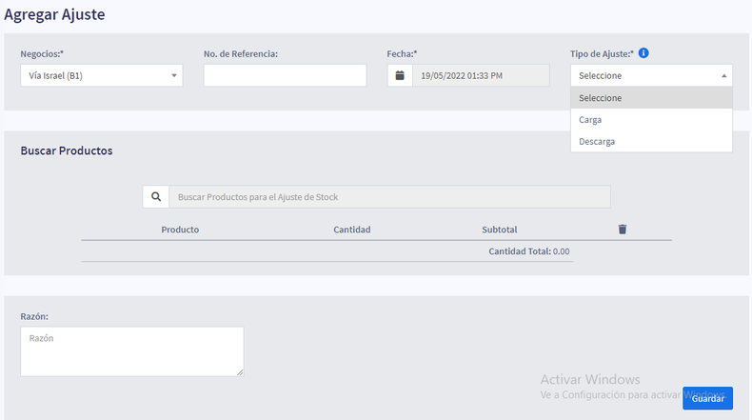Click the Cantidad column header
Image resolution: width=752 pixels, height=420 pixels.
tap(352, 230)
